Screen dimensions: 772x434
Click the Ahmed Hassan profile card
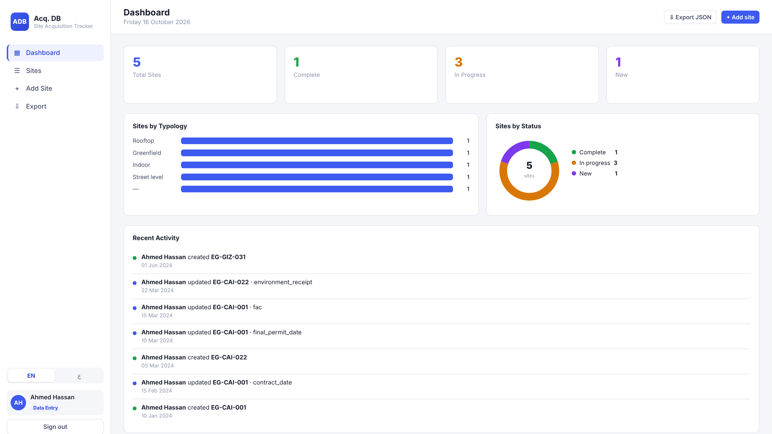click(x=55, y=402)
